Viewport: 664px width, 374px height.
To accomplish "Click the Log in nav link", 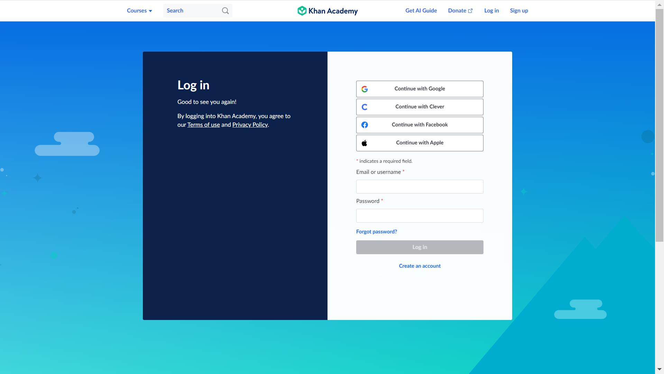I will coord(491,10).
